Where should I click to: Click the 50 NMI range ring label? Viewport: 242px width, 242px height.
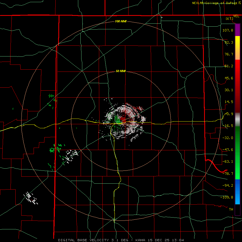121,71
